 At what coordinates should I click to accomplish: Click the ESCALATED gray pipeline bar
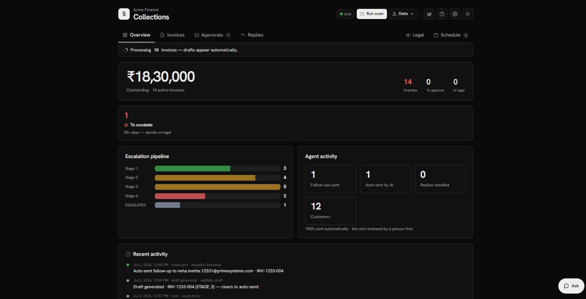pyautogui.click(x=167, y=205)
